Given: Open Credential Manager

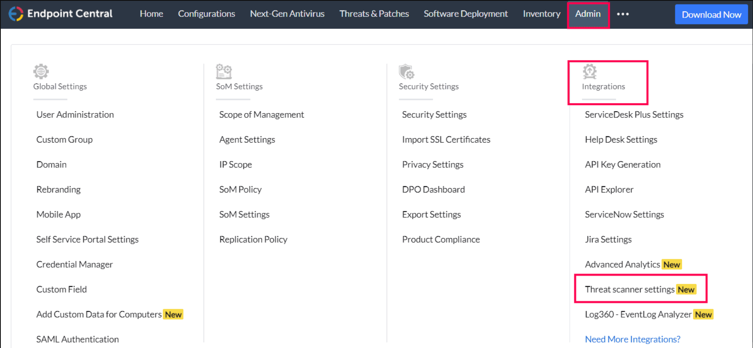Looking at the screenshot, I should coord(74,264).
